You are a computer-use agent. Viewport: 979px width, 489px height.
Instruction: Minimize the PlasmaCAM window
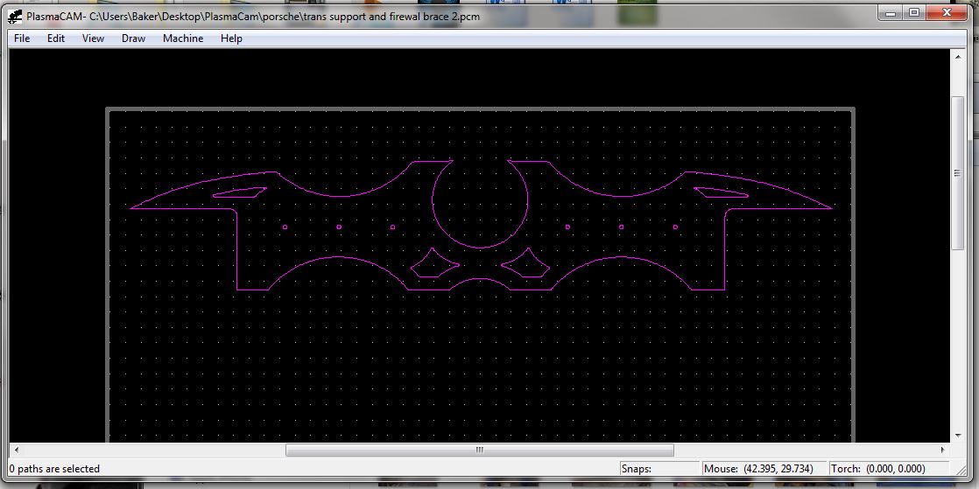tap(891, 13)
